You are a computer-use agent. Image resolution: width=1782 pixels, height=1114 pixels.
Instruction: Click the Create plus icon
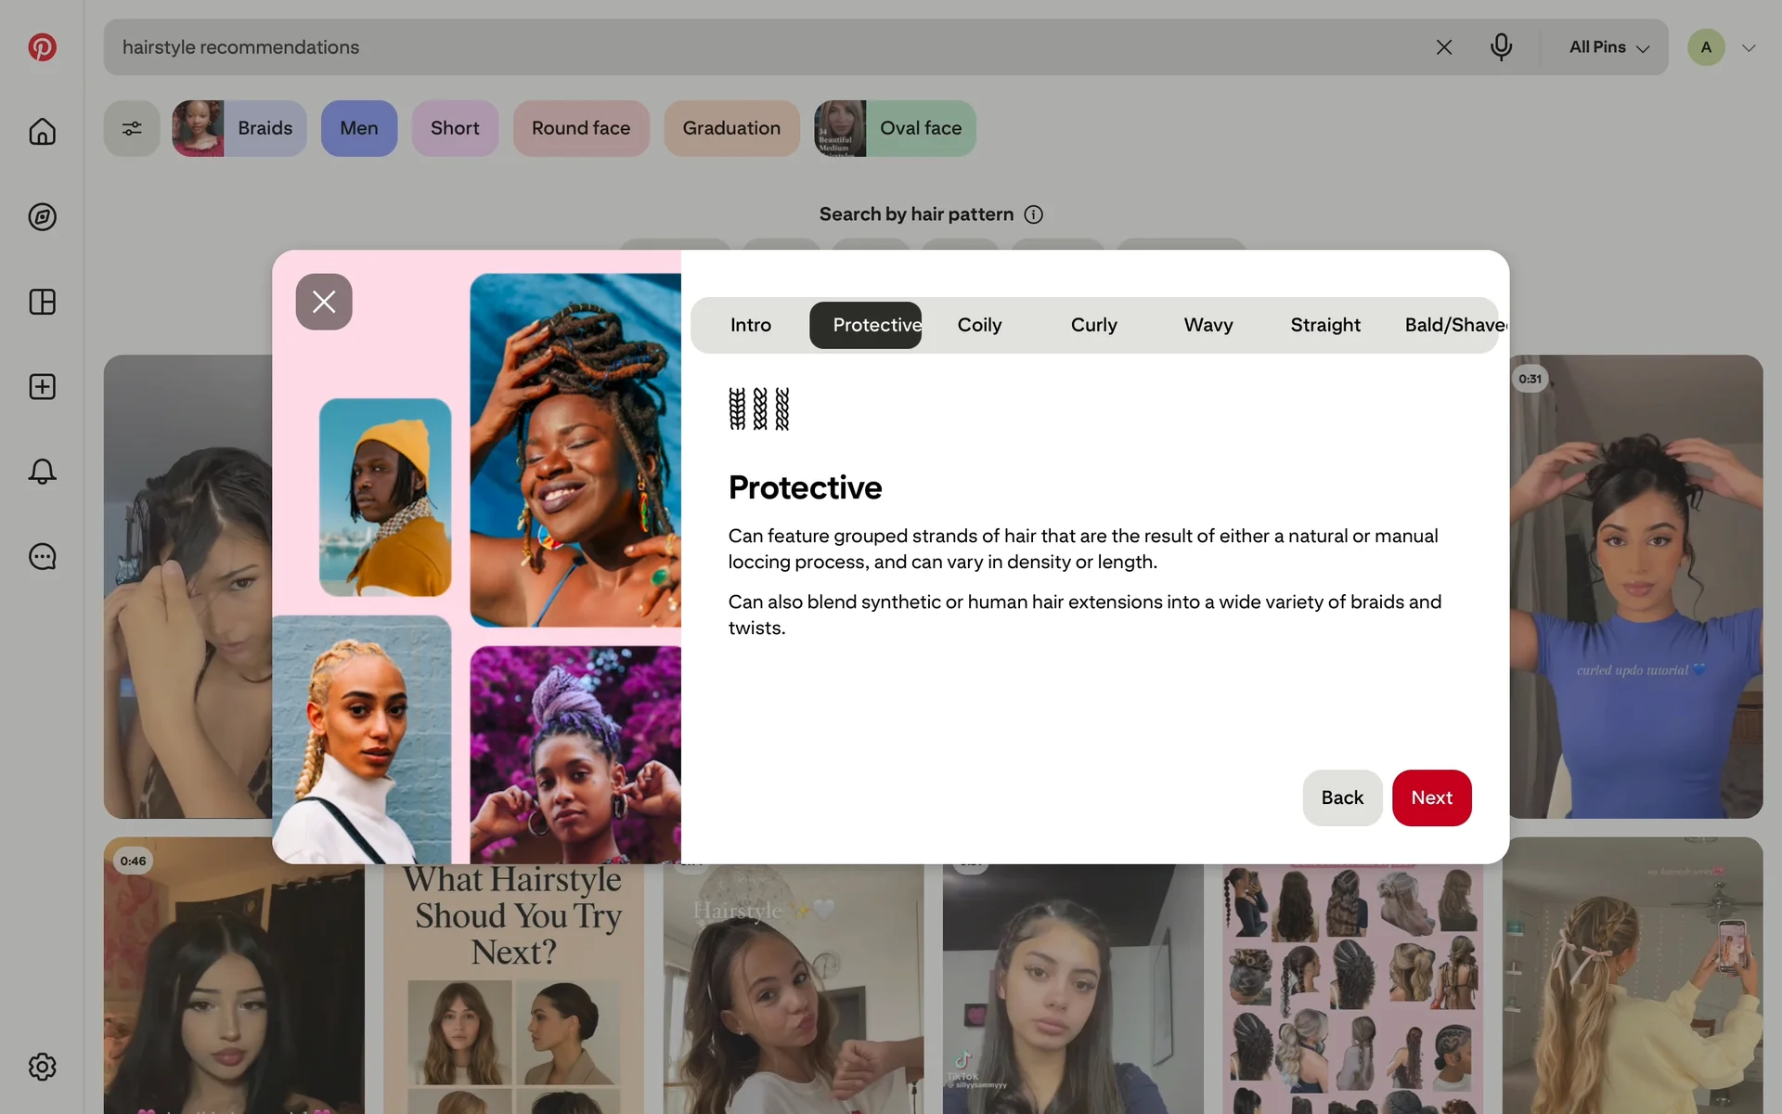(42, 387)
